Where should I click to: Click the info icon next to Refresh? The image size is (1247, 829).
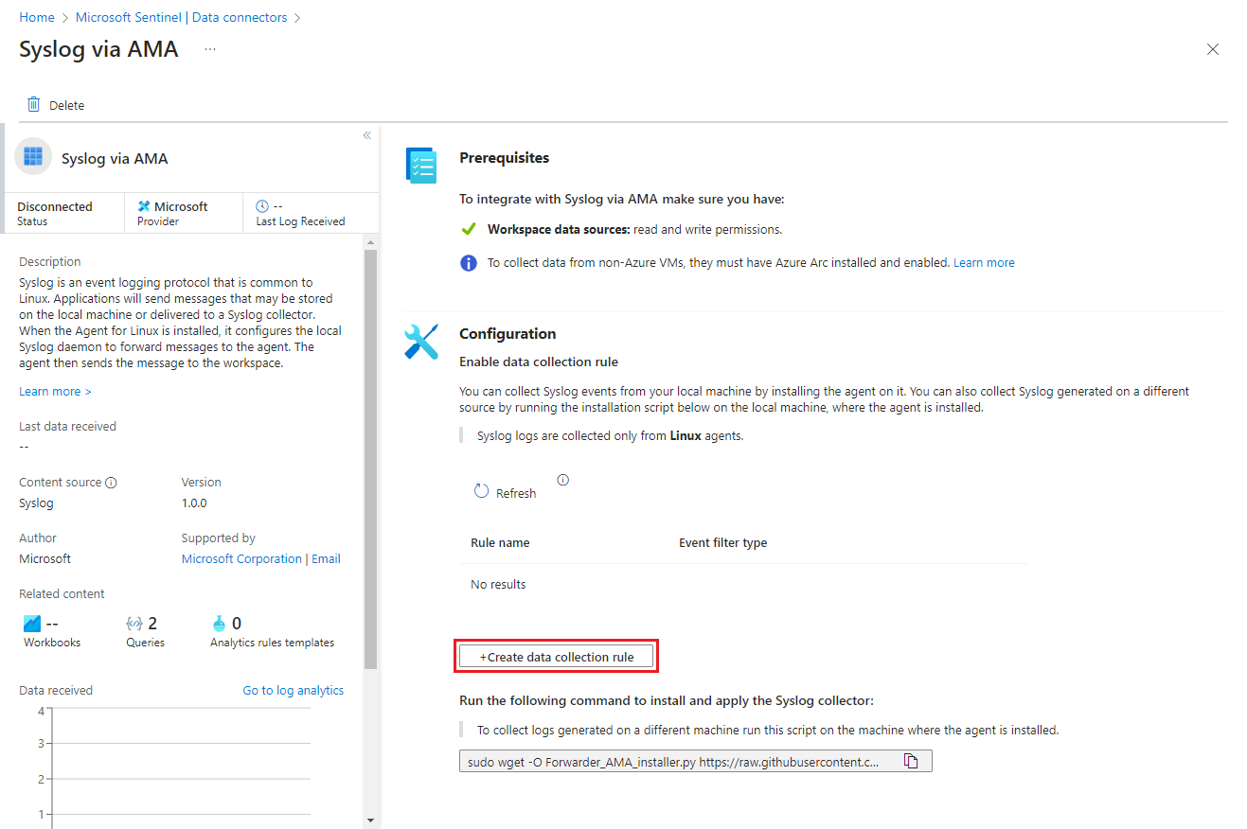click(563, 480)
